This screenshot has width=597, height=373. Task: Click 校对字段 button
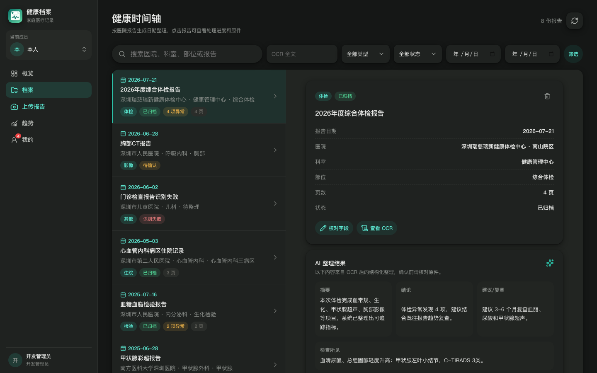[x=334, y=228]
